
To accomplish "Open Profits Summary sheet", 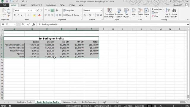I will pos(89,102).
